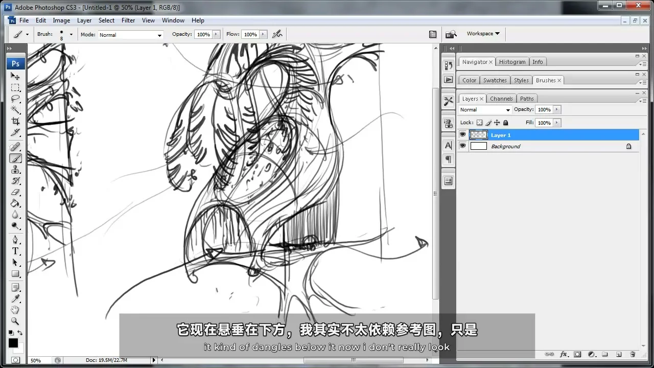Delete layer with trash button
654x368 pixels.
click(632, 354)
